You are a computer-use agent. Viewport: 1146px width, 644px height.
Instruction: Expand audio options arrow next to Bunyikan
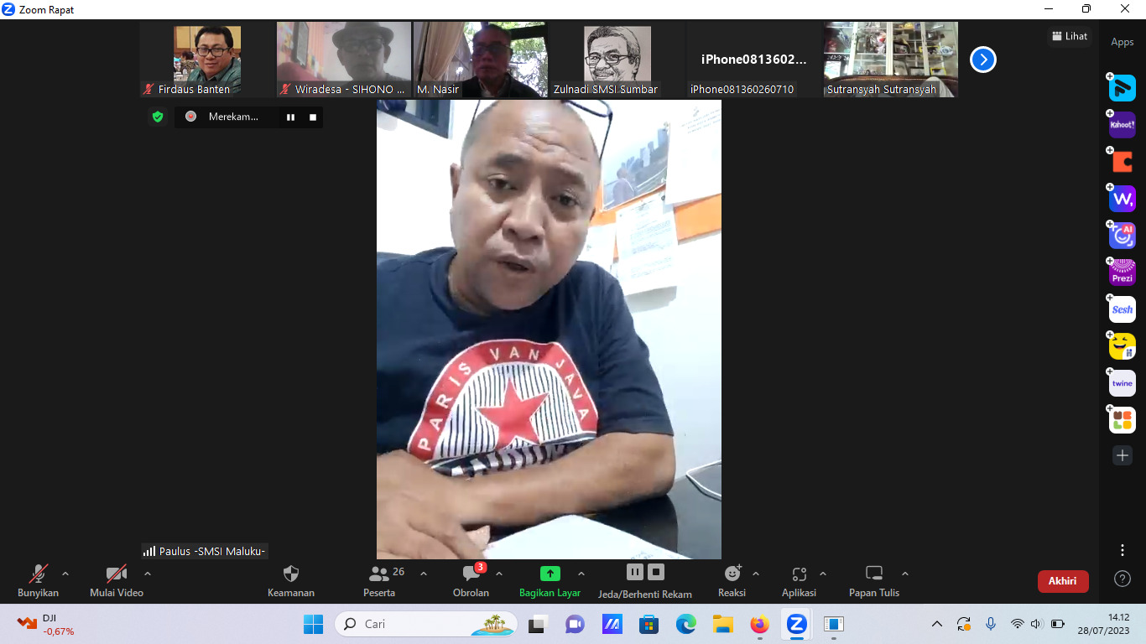click(65, 574)
